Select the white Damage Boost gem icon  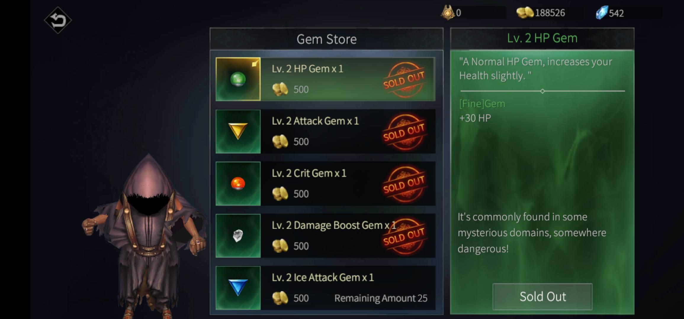238,236
